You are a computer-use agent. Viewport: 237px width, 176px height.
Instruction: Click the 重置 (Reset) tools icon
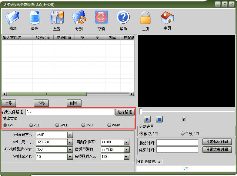(x=57, y=18)
